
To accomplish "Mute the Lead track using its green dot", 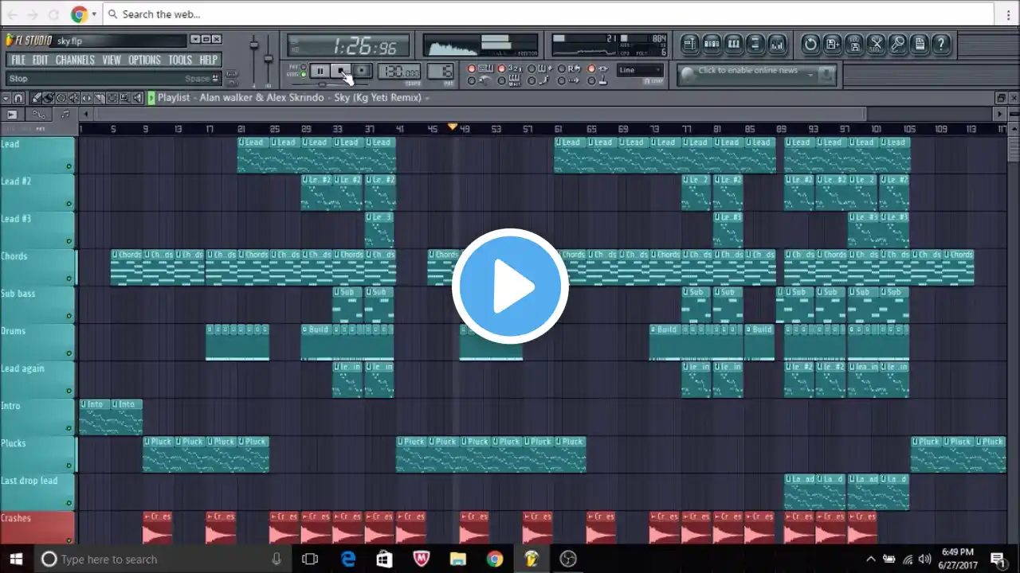I will pyautogui.click(x=69, y=166).
